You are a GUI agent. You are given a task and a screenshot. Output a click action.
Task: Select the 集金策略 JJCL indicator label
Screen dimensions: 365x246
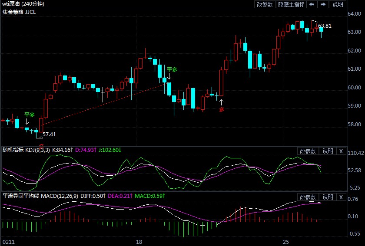click(19, 13)
